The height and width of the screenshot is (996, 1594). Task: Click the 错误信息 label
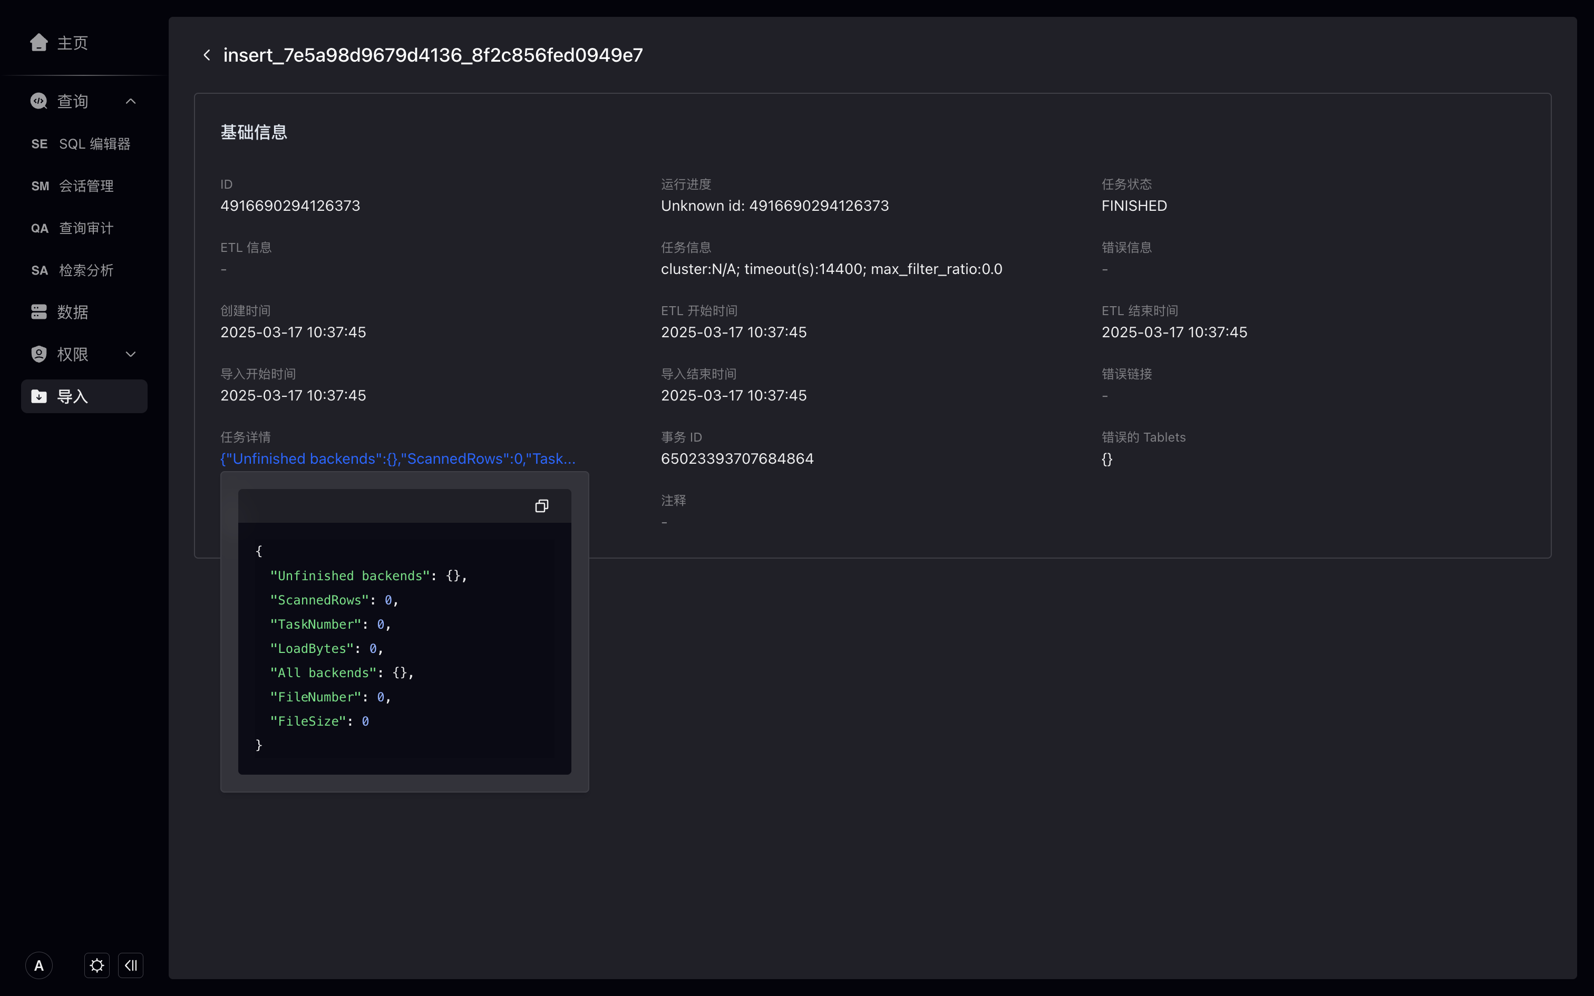point(1126,248)
